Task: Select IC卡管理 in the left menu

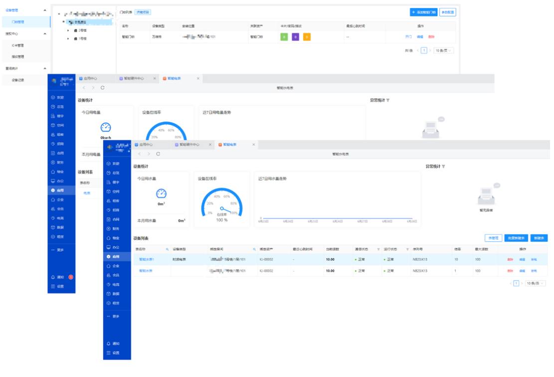Action: click(18, 45)
